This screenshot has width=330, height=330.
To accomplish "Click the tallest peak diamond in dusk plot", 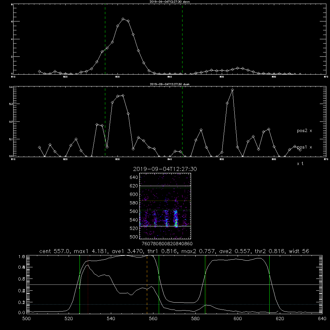I will coord(232,90).
